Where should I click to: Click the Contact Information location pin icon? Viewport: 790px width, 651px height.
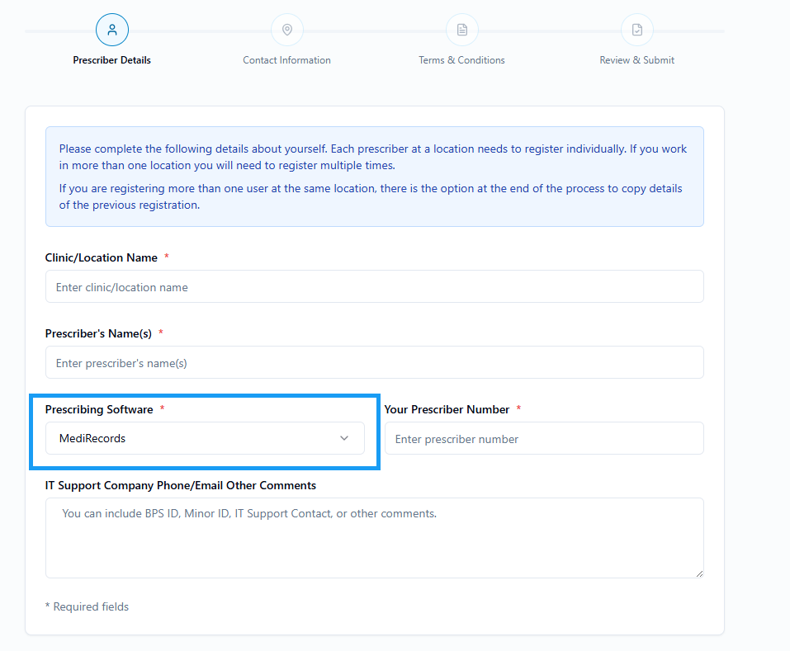287,31
